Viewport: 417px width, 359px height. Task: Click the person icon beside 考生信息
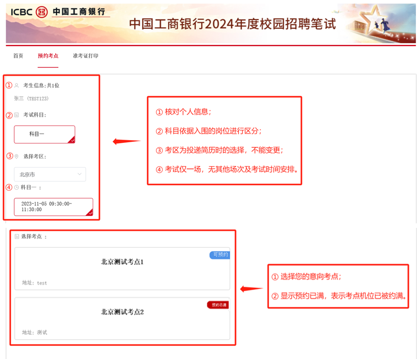(17, 85)
